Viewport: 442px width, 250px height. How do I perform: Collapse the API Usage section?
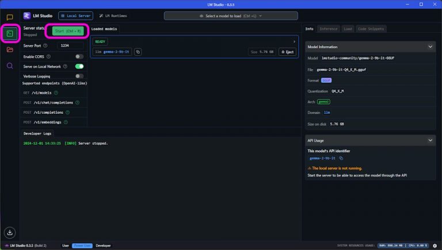point(430,140)
